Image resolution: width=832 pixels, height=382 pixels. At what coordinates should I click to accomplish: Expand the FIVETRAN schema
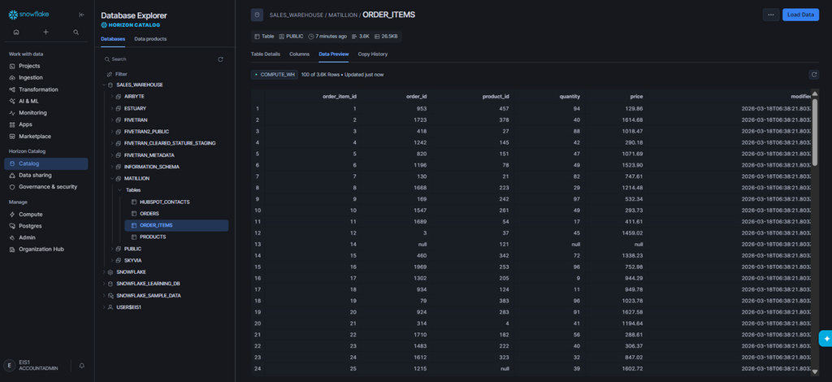tap(112, 120)
